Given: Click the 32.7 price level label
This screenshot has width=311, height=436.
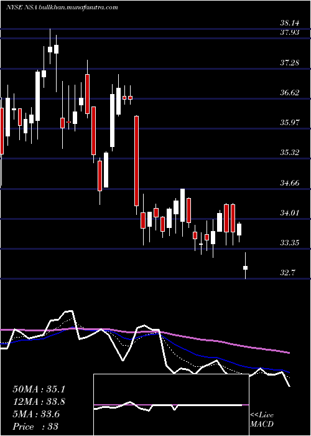Looking at the screenshot, I should [x=287, y=273].
